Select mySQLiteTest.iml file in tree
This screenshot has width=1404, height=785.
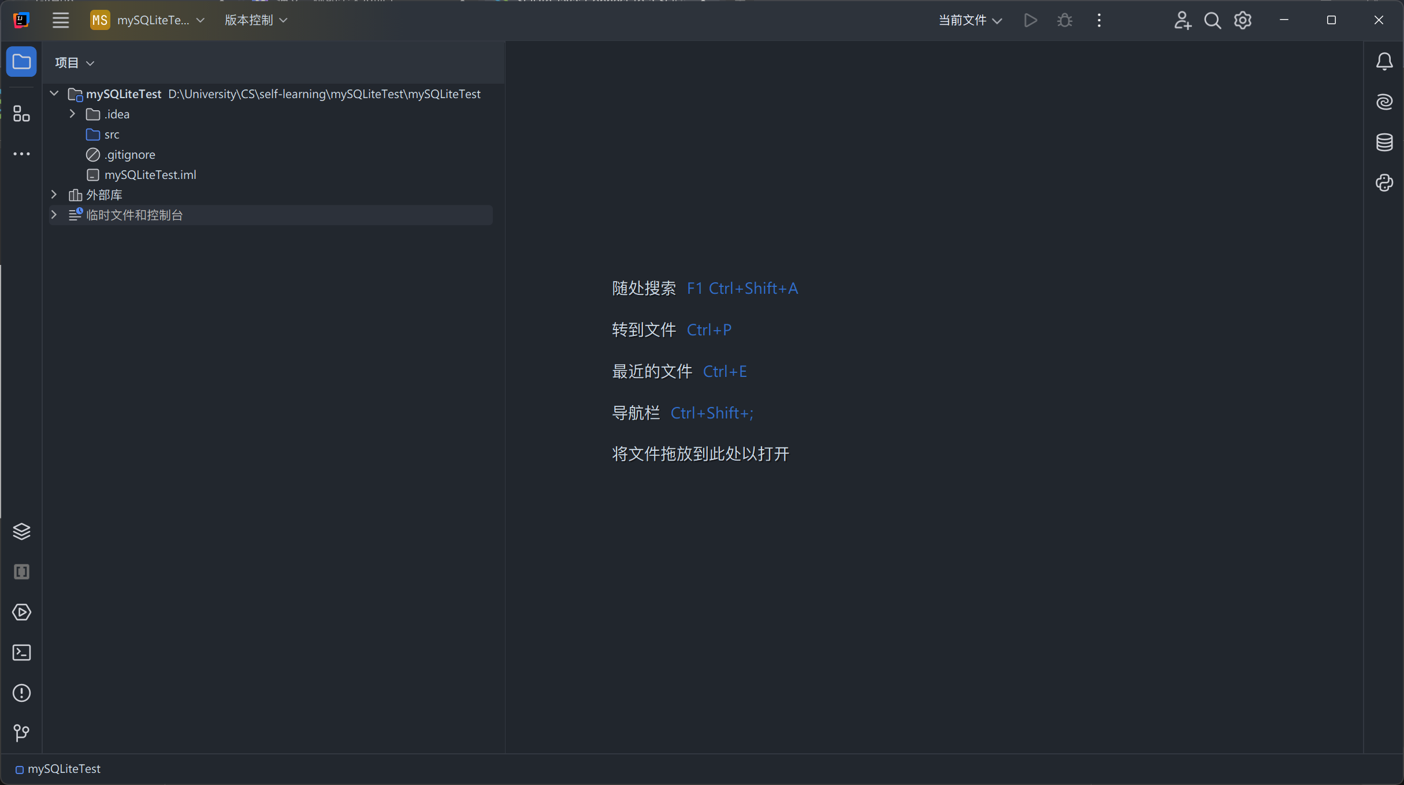150,174
